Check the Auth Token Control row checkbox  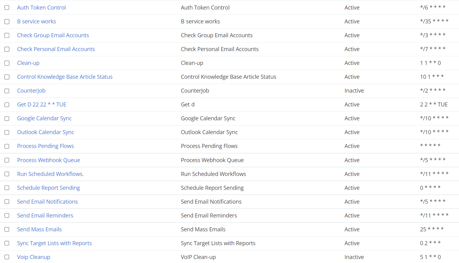click(7, 8)
